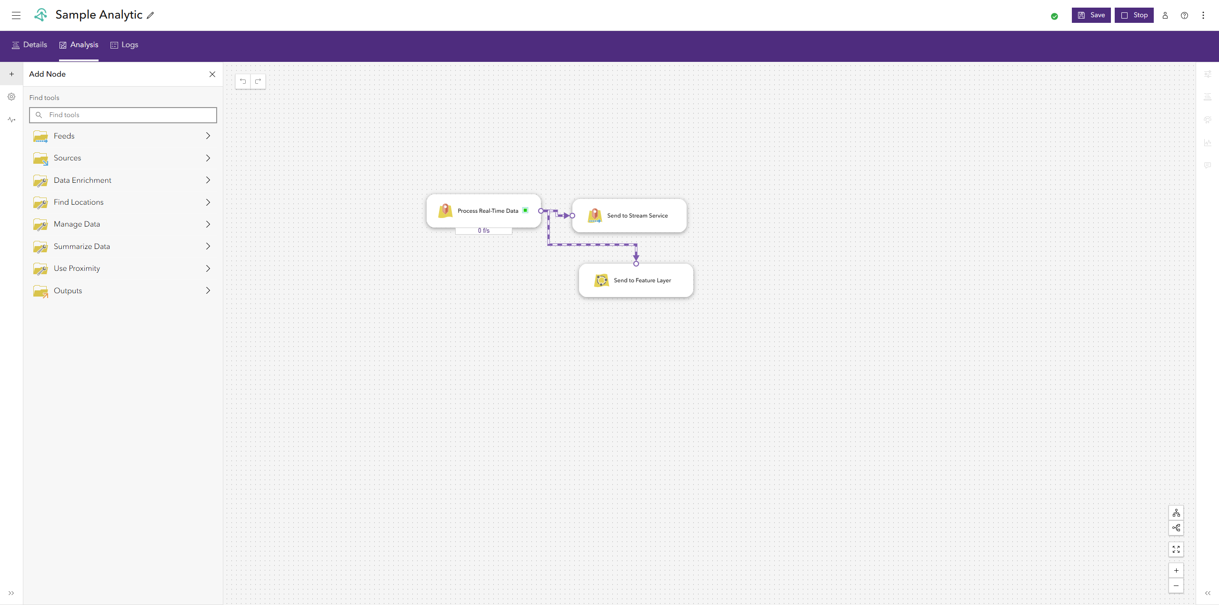This screenshot has height=605, width=1219.
Task: Click the zoom to fit icon
Action: [1176, 549]
